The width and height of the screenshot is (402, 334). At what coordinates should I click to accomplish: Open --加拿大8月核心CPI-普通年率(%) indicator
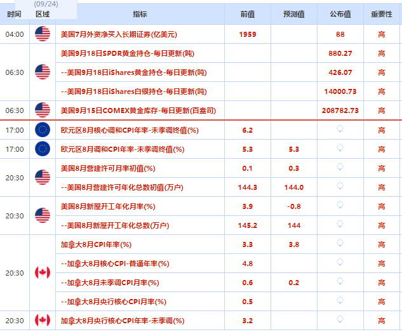tap(115, 264)
